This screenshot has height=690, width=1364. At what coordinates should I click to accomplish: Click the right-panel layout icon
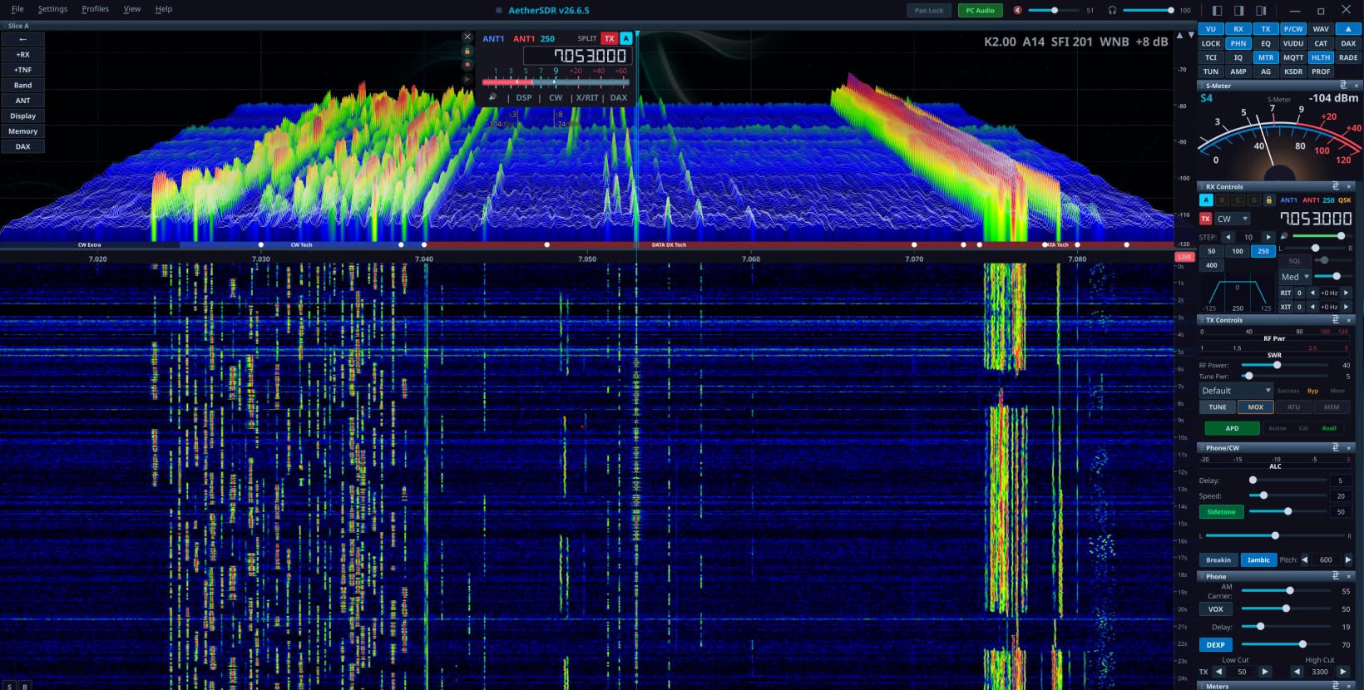1261,10
